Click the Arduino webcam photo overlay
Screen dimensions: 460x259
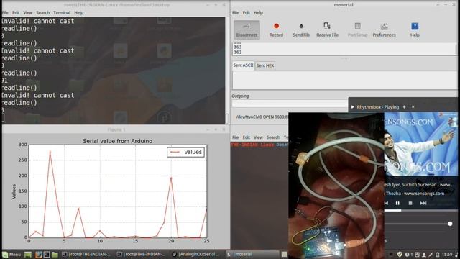[x=336, y=186]
